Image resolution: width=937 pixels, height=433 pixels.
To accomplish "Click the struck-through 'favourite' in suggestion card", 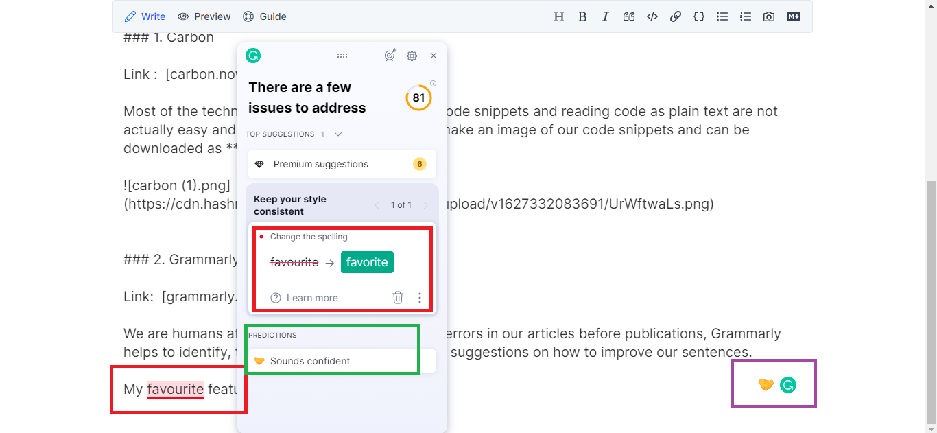I will [x=294, y=262].
